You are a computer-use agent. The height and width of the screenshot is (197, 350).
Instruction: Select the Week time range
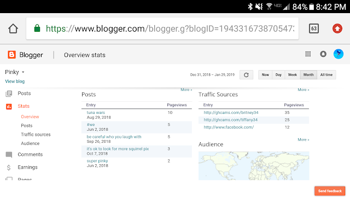tap(293, 75)
